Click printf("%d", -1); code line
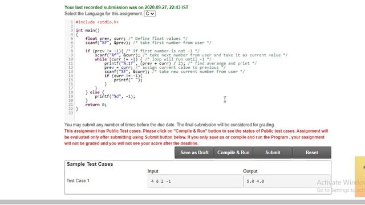 pos(115,96)
